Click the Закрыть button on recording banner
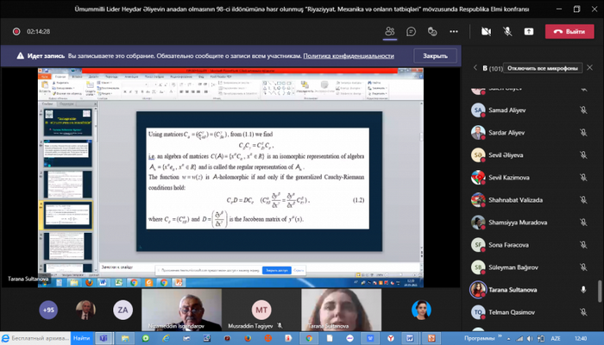604x345 pixels. [435, 54]
